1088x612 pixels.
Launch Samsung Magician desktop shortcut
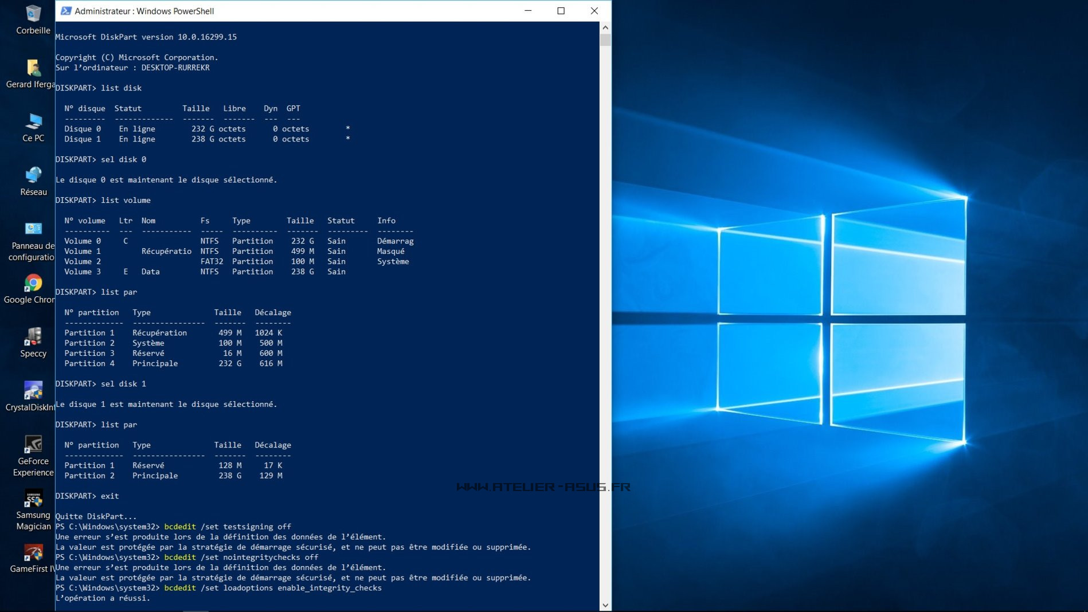point(33,499)
